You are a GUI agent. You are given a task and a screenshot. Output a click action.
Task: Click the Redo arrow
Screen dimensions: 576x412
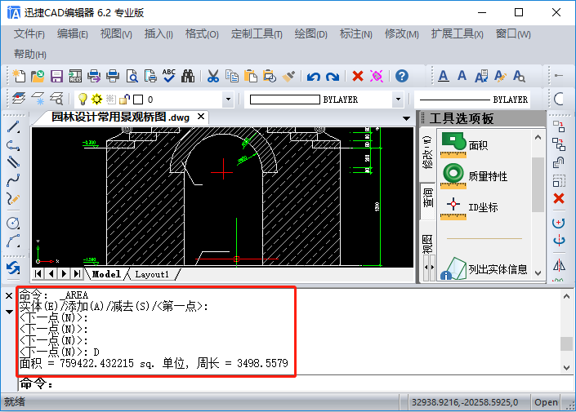click(332, 77)
